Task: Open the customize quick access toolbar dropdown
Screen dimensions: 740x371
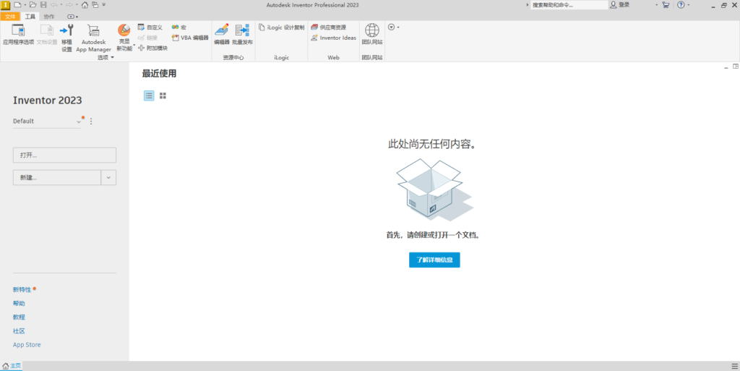Action: 104,5
